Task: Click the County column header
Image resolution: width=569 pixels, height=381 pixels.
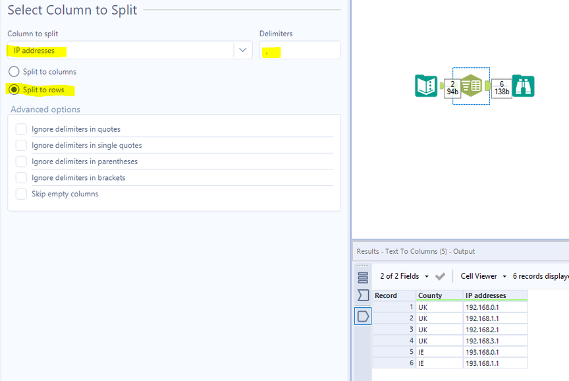Action: pos(439,295)
